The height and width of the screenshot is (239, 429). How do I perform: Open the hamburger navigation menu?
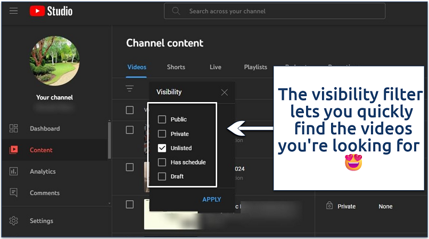tap(14, 11)
